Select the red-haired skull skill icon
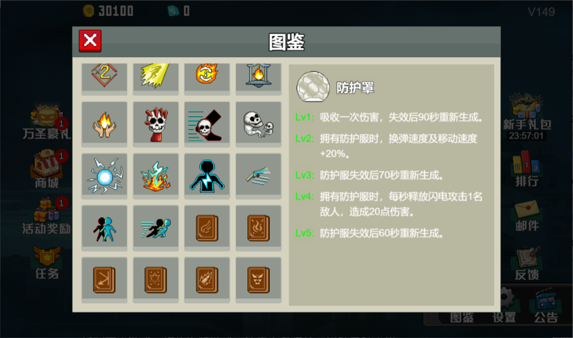Image resolution: width=573 pixels, height=338 pixels. pos(156,124)
